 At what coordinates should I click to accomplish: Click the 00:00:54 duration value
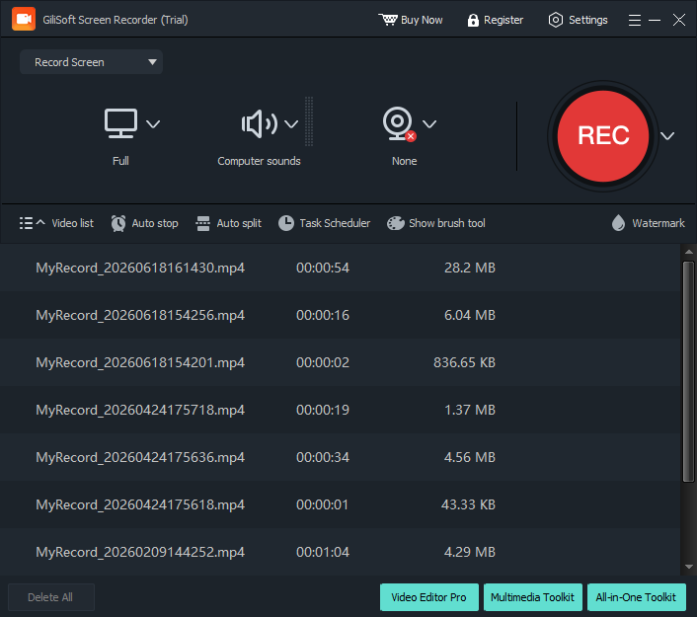pos(323,268)
